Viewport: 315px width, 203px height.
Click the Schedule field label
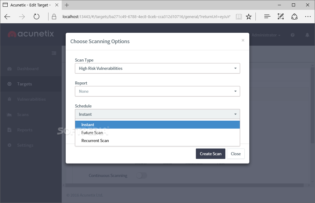pos(83,106)
